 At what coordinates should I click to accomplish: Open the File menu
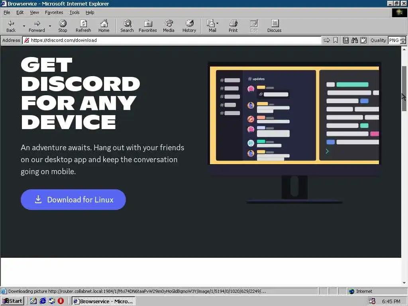coord(7,12)
